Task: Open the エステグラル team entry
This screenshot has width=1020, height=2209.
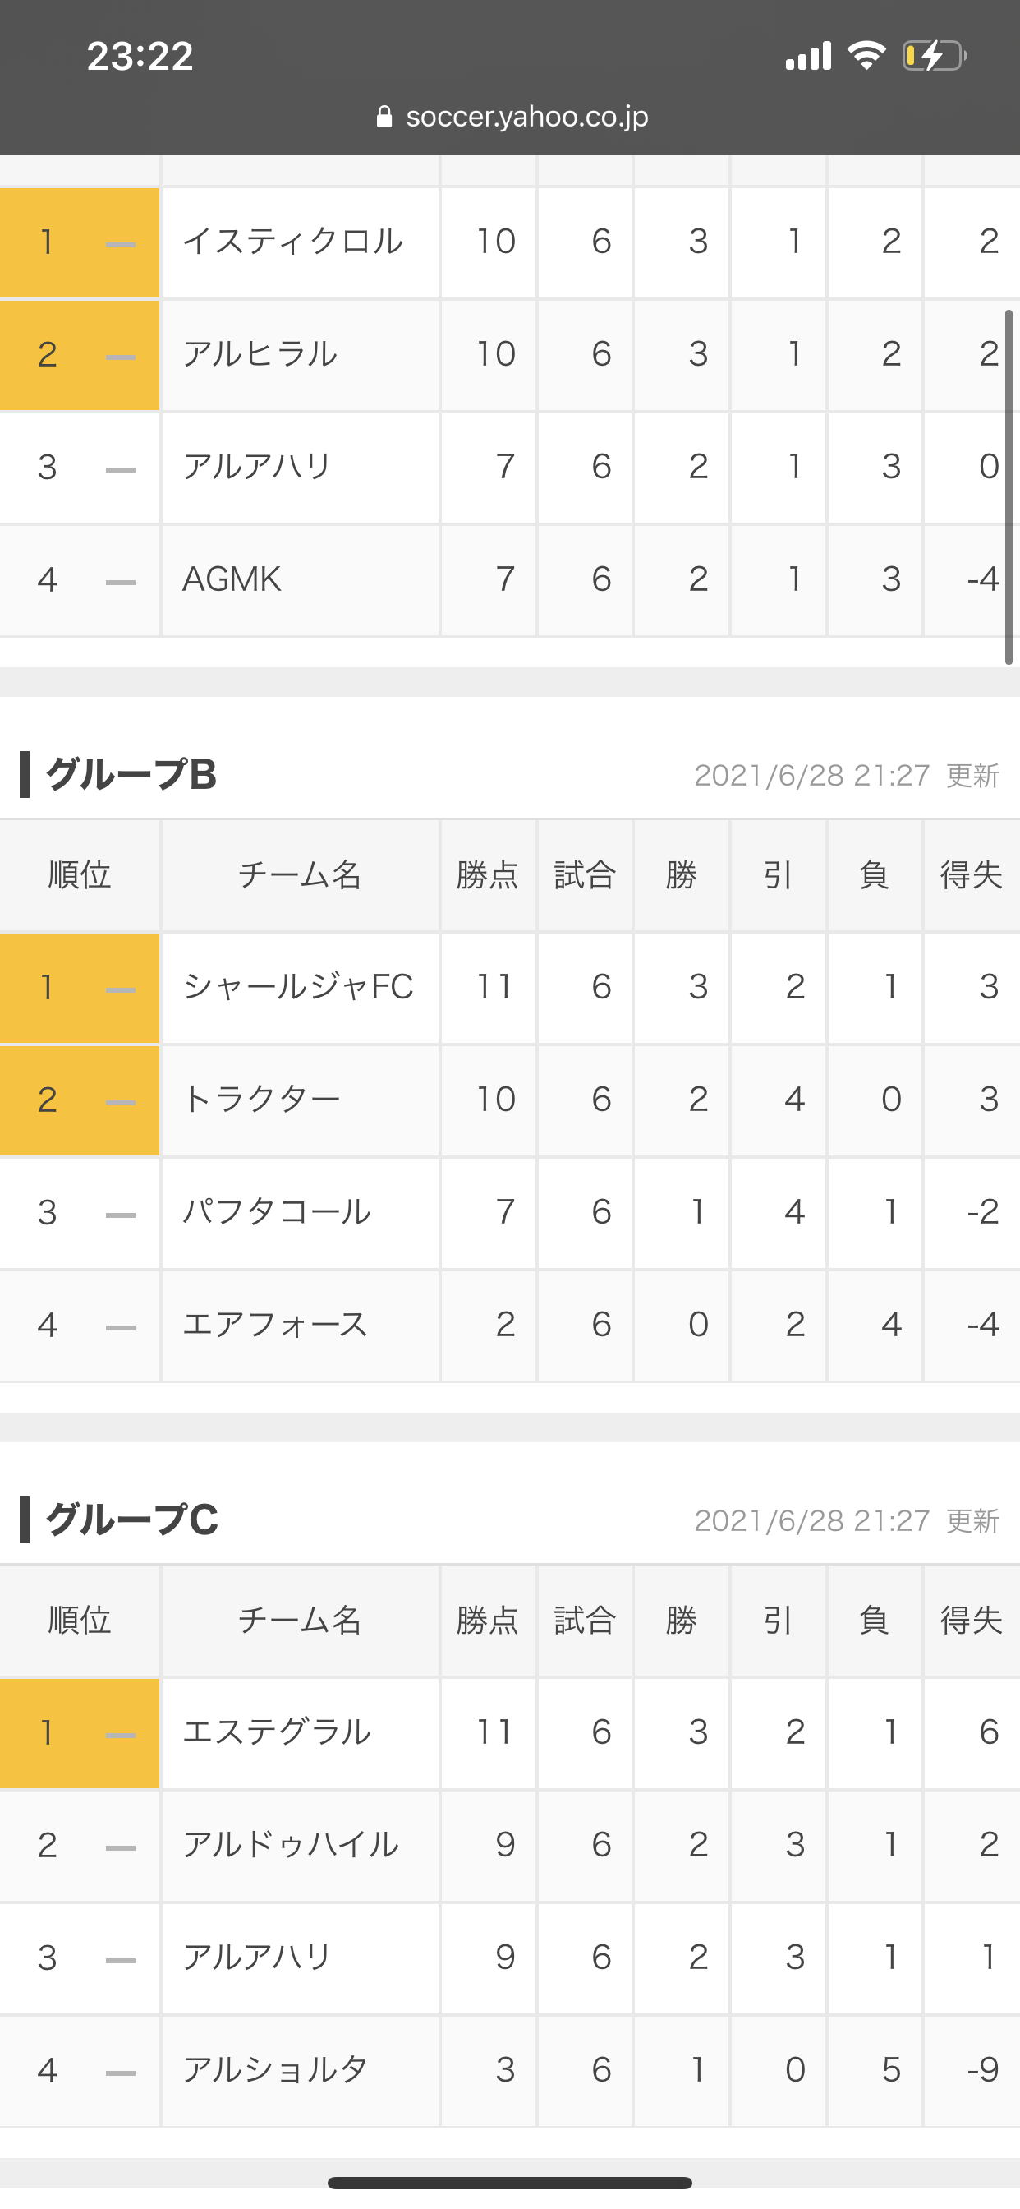Action: [277, 1732]
